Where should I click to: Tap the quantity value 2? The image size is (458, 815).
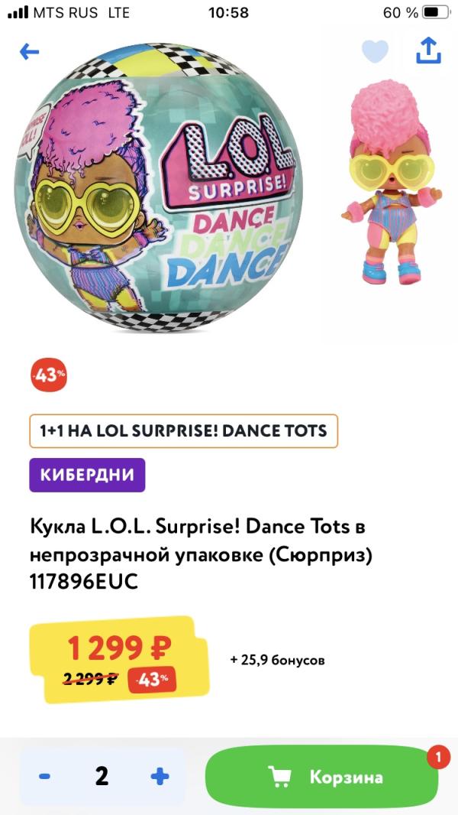[x=102, y=777]
